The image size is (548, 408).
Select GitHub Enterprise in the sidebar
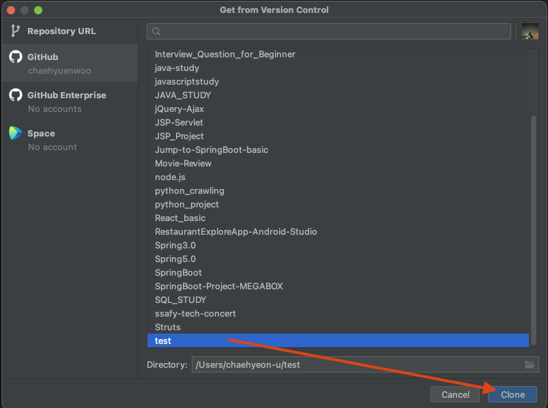click(70, 102)
